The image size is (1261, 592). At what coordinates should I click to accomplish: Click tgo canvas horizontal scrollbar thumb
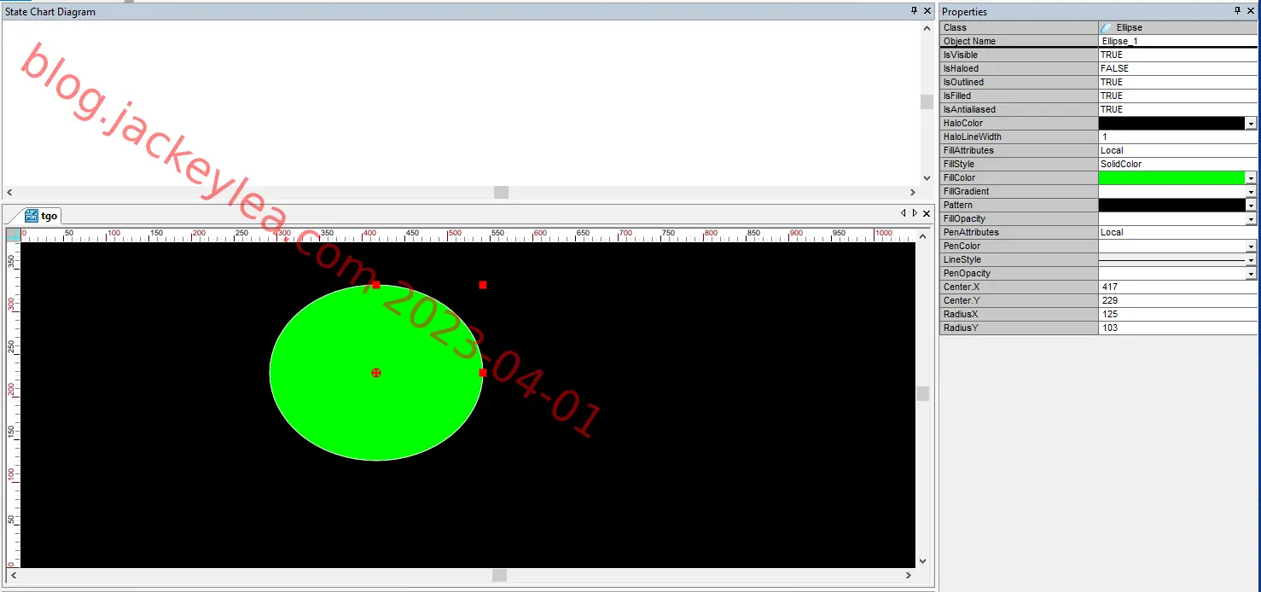pos(500,576)
